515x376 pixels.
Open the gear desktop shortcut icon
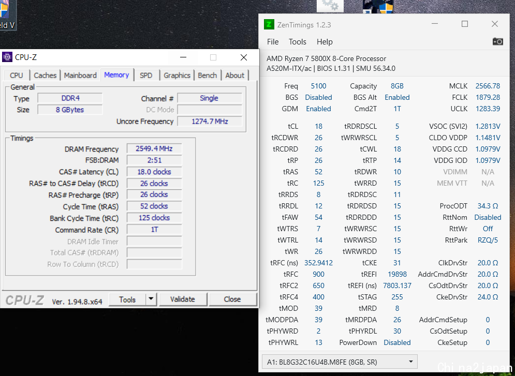pyautogui.click(x=330, y=6)
